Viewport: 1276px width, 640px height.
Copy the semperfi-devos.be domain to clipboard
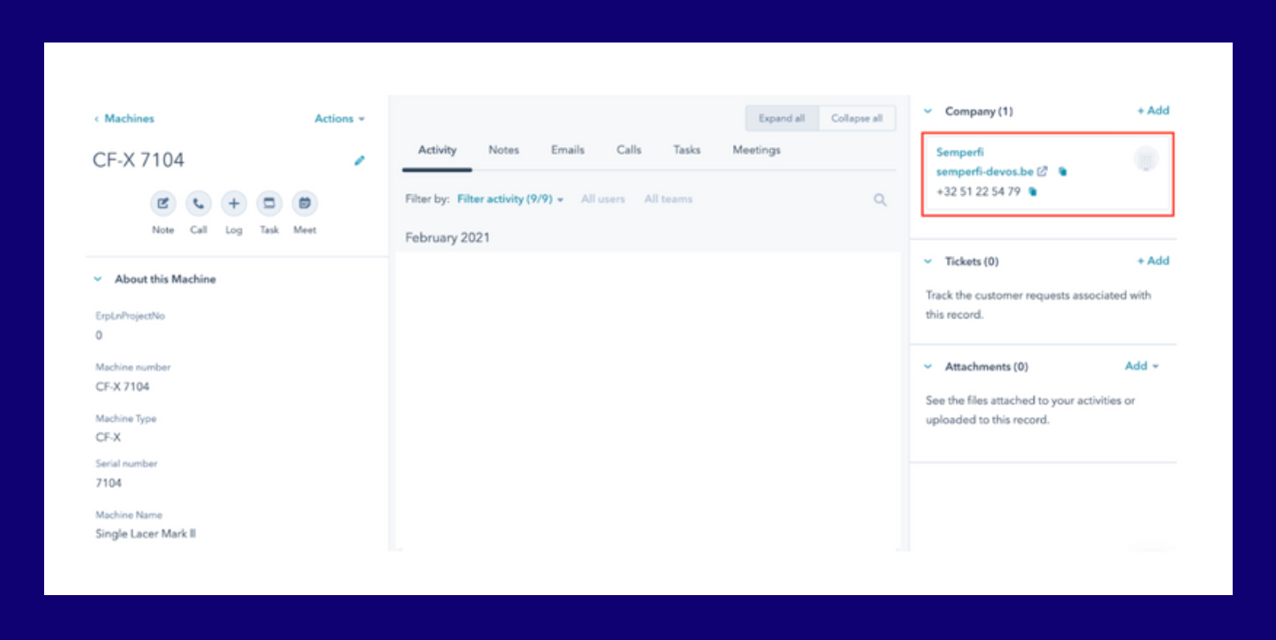1063,171
